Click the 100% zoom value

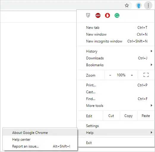click(x=121, y=75)
